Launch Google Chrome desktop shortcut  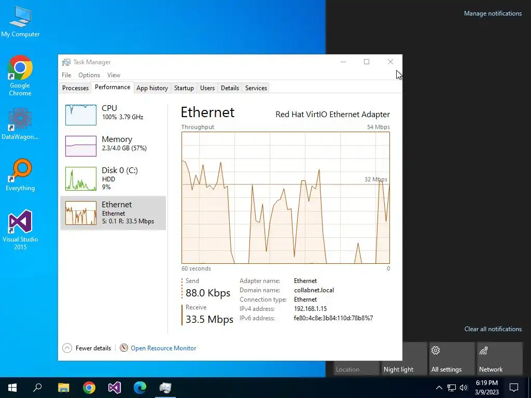tap(20, 76)
